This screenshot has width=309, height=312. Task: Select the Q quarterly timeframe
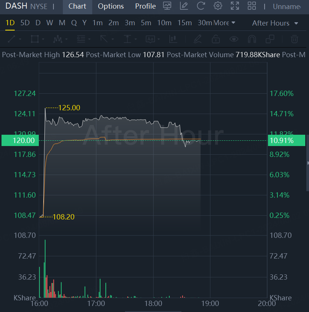[x=74, y=23]
